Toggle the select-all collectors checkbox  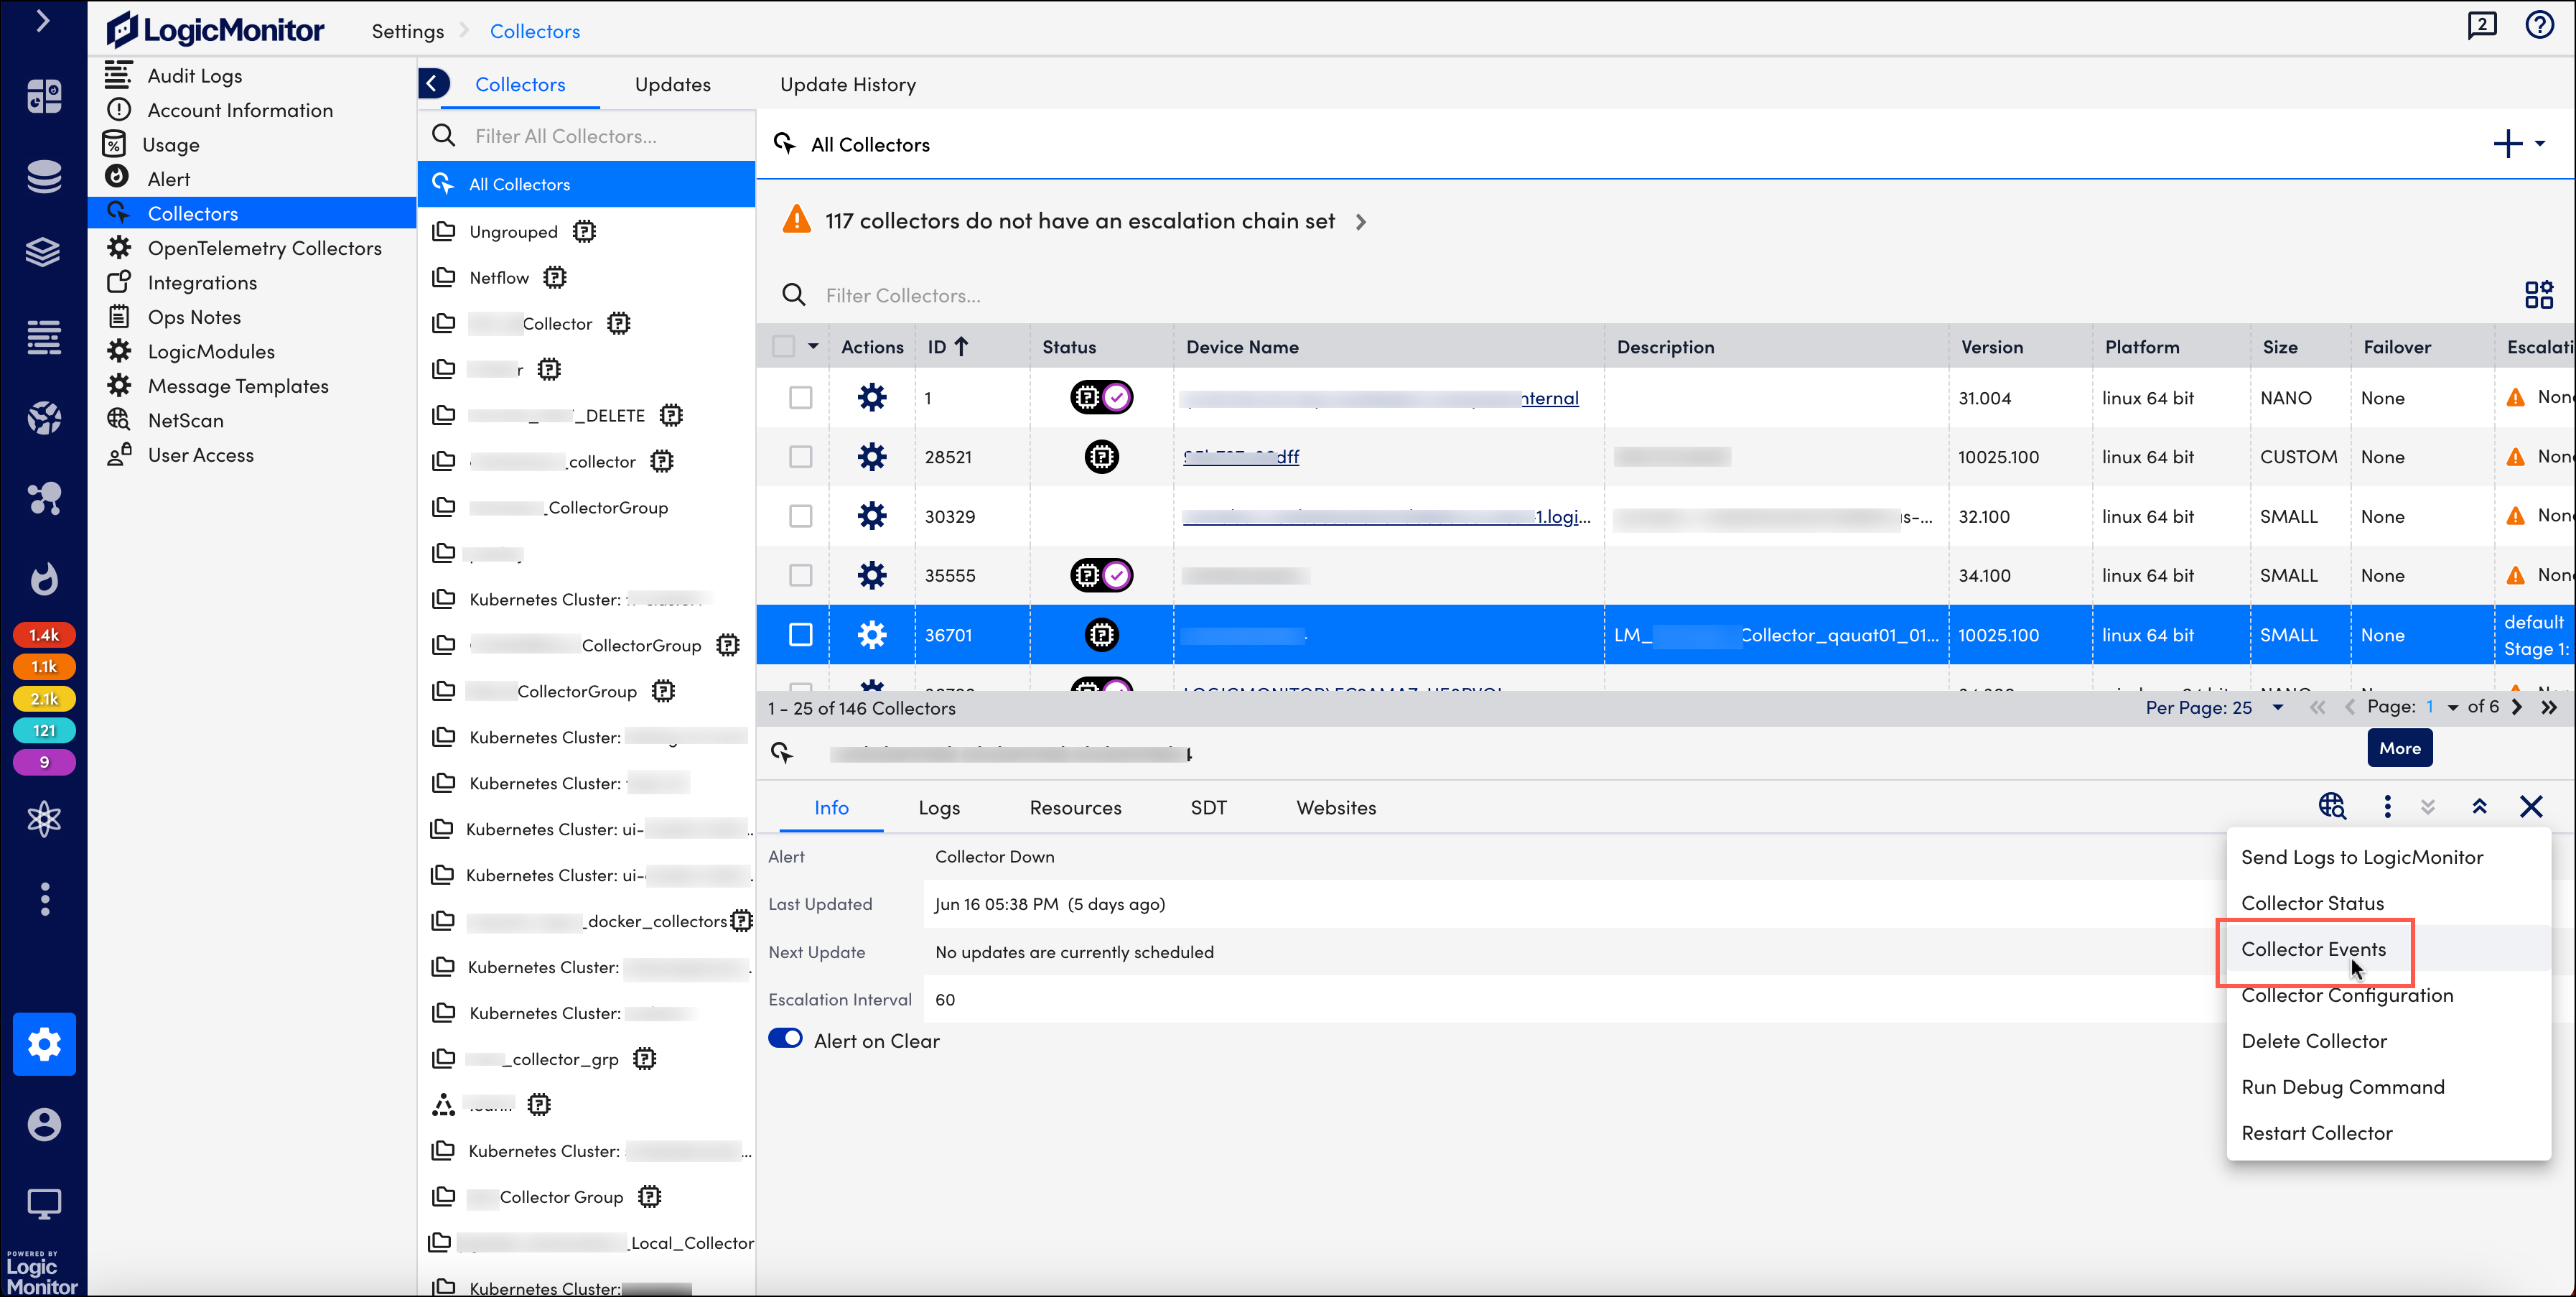(784, 346)
